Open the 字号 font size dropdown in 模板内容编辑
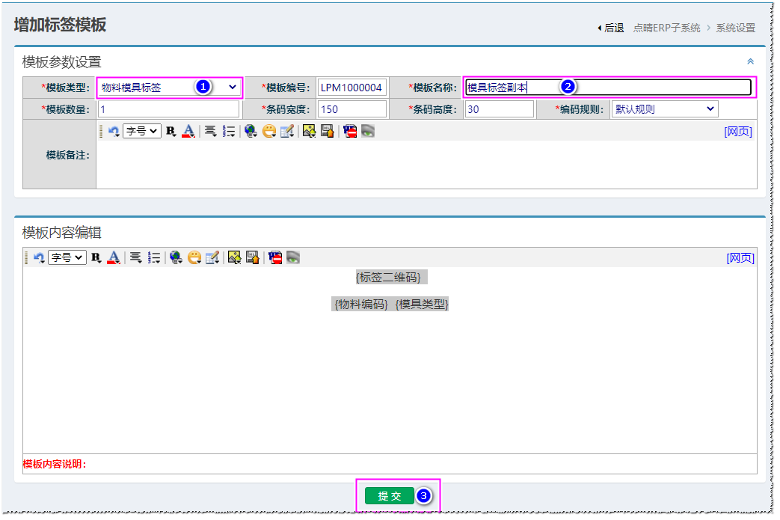Image resolution: width=780 pixels, height=520 pixels. (x=67, y=257)
